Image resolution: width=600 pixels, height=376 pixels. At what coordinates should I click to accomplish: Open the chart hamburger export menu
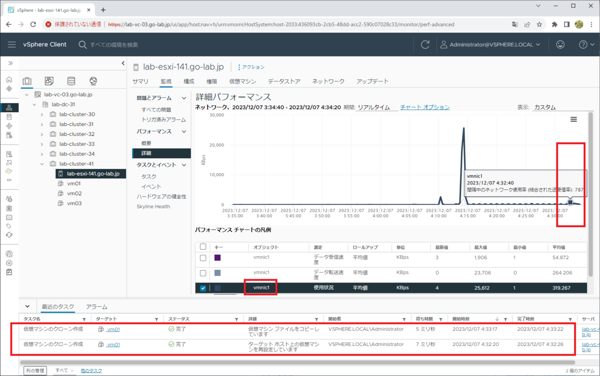[573, 119]
